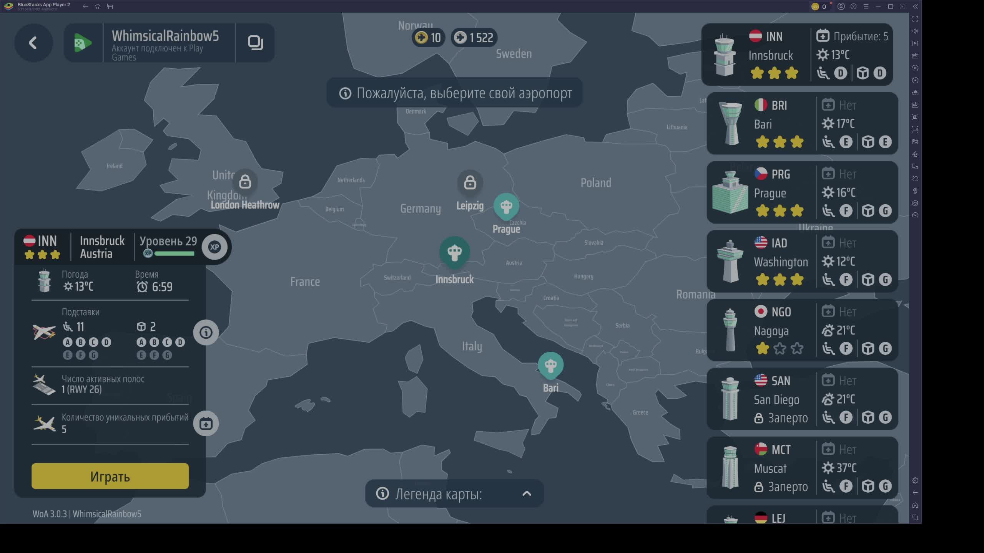Open the Google Play Games account icon
This screenshot has height=553, width=984.
(x=83, y=43)
